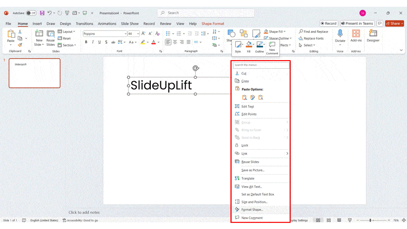407x229 pixels.
Task: Click the Reset button in Slides group
Action: pos(64,39)
